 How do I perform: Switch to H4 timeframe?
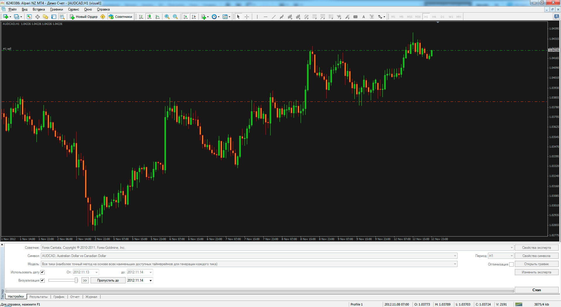pyautogui.click(x=434, y=17)
